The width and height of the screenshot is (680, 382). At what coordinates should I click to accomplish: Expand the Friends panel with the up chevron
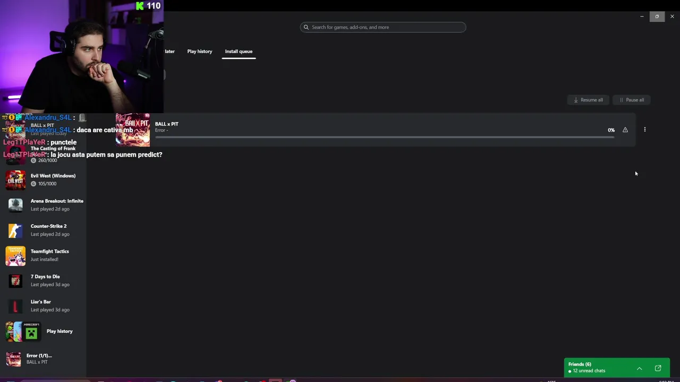[640, 368]
